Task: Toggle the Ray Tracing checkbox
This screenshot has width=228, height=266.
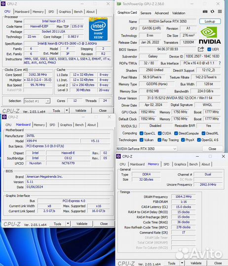Action: [x=159, y=140]
